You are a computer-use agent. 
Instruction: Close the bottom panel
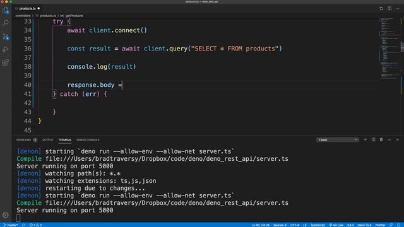tap(398, 139)
